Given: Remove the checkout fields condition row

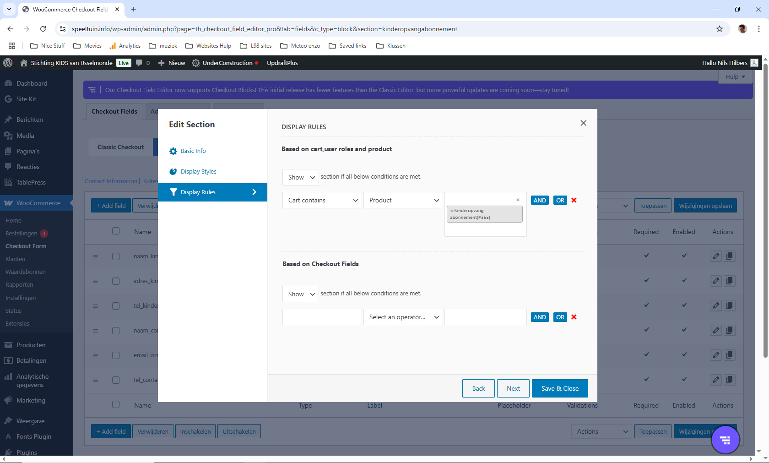Looking at the screenshot, I should click(x=574, y=317).
